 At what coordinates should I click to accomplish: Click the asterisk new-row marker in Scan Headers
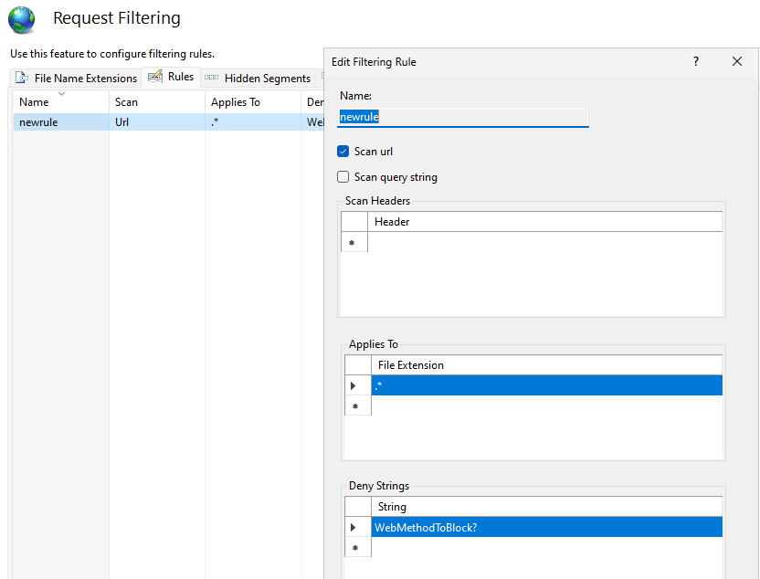click(354, 241)
